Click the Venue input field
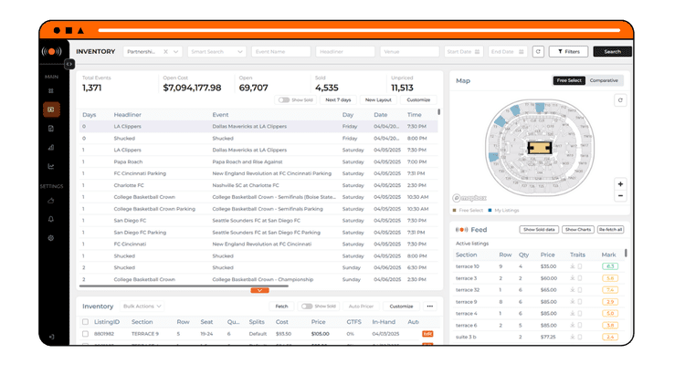The height and width of the screenshot is (385, 685). click(x=409, y=51)
